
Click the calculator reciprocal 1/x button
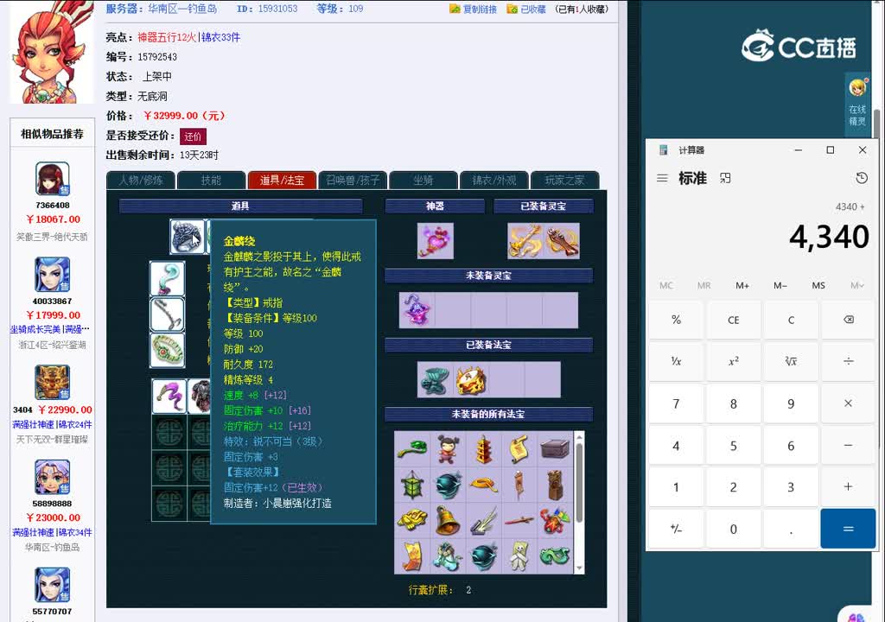676,361
